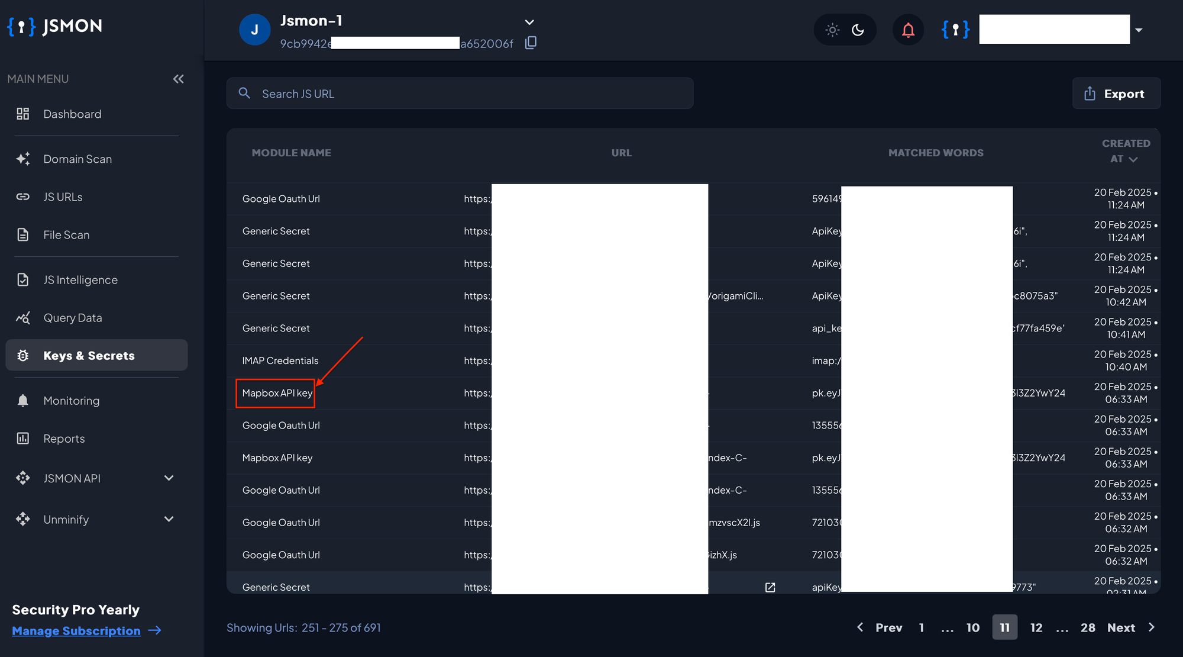Go to page 1
Screen dimensions: 1183x657
[921, 628]
